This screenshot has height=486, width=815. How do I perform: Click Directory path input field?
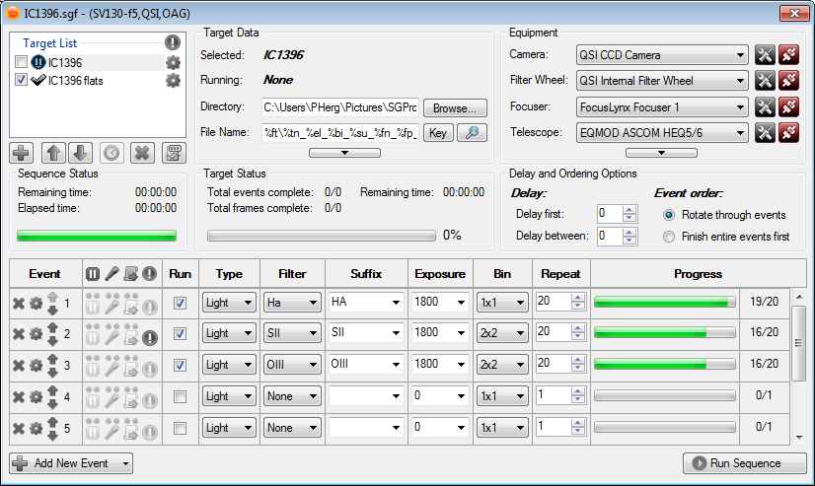[340, 107]
